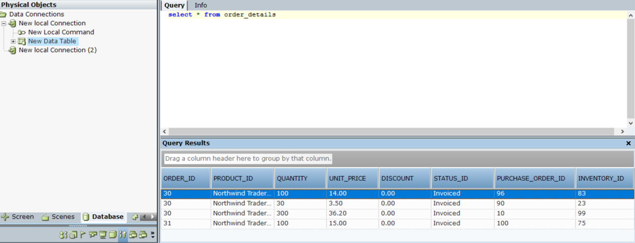
Task: Click the New Data Table icon
Action: point(22,41)
